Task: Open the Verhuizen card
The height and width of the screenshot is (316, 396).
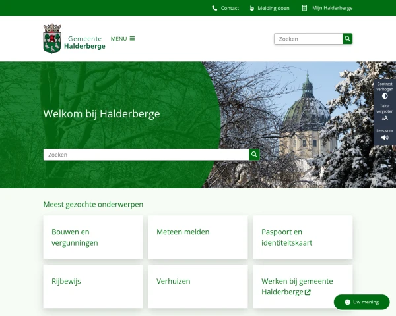Action: click(198, 286)
